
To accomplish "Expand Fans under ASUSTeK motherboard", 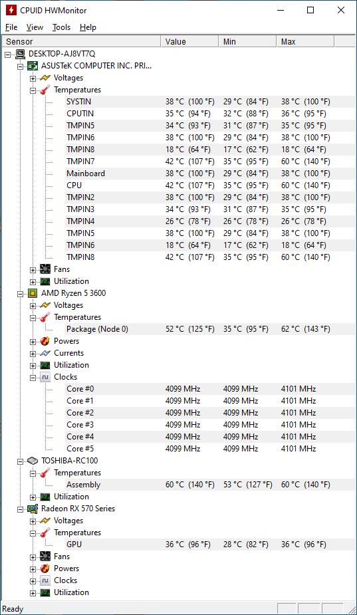I will tap(33, 270).
